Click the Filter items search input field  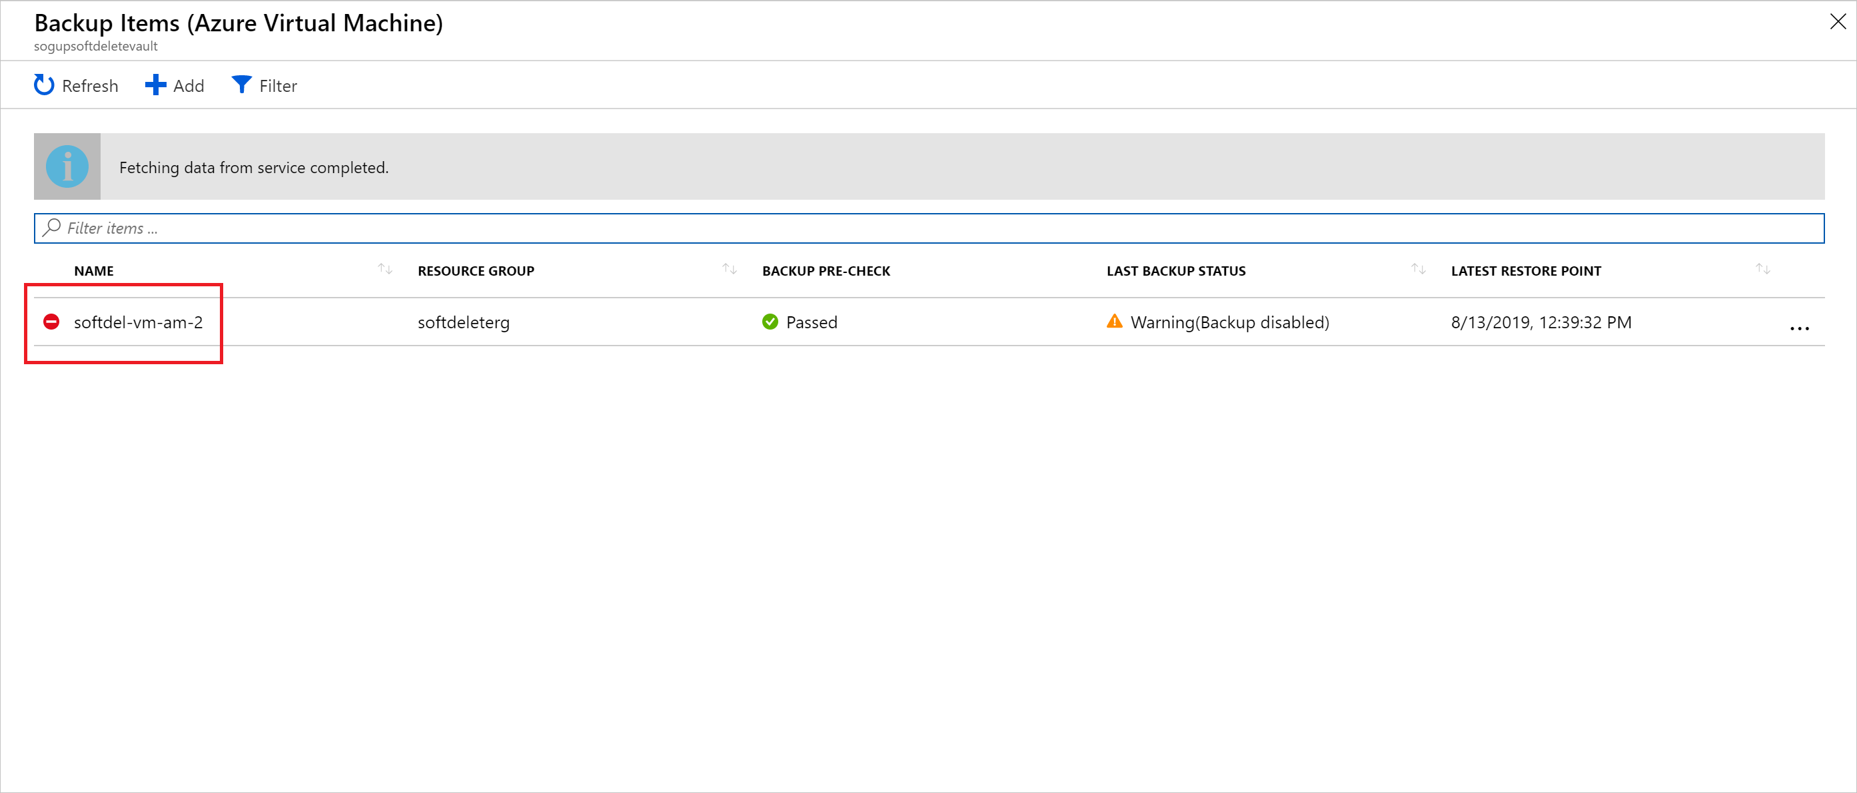pos(928,226)
